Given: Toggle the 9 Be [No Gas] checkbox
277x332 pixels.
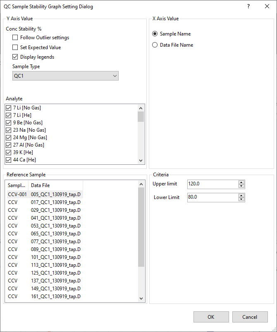Looking at the screenshot, I should 9,123.
